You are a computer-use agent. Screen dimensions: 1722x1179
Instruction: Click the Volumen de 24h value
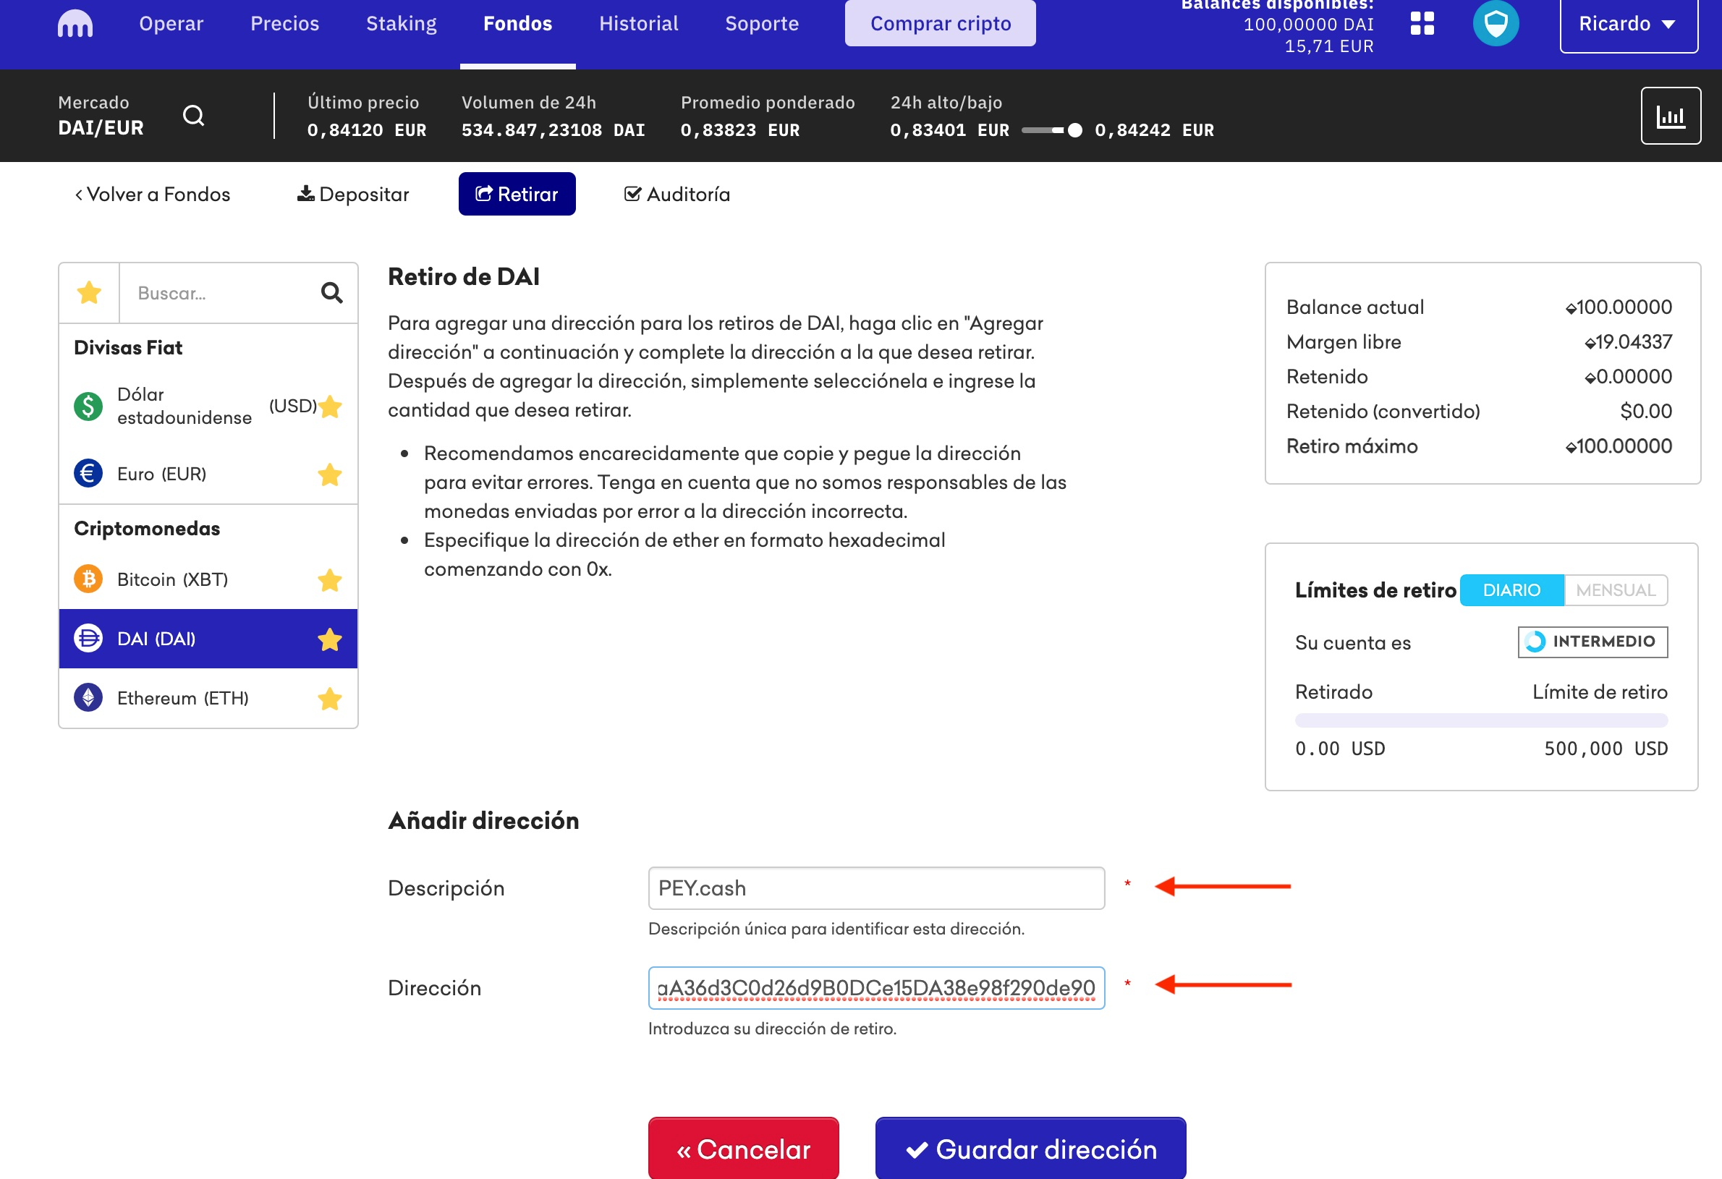[553, 130]
